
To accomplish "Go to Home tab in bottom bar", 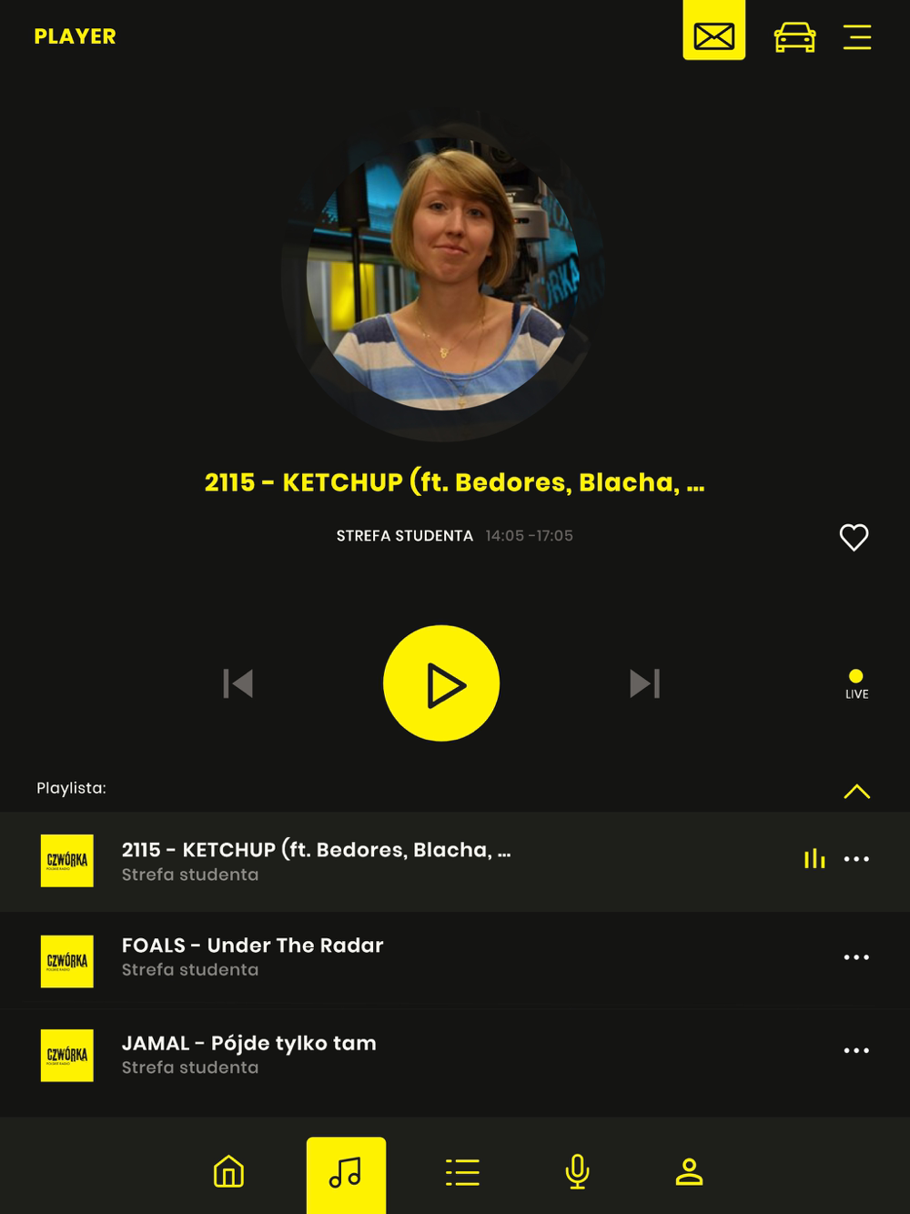I will pos(228,1171).
